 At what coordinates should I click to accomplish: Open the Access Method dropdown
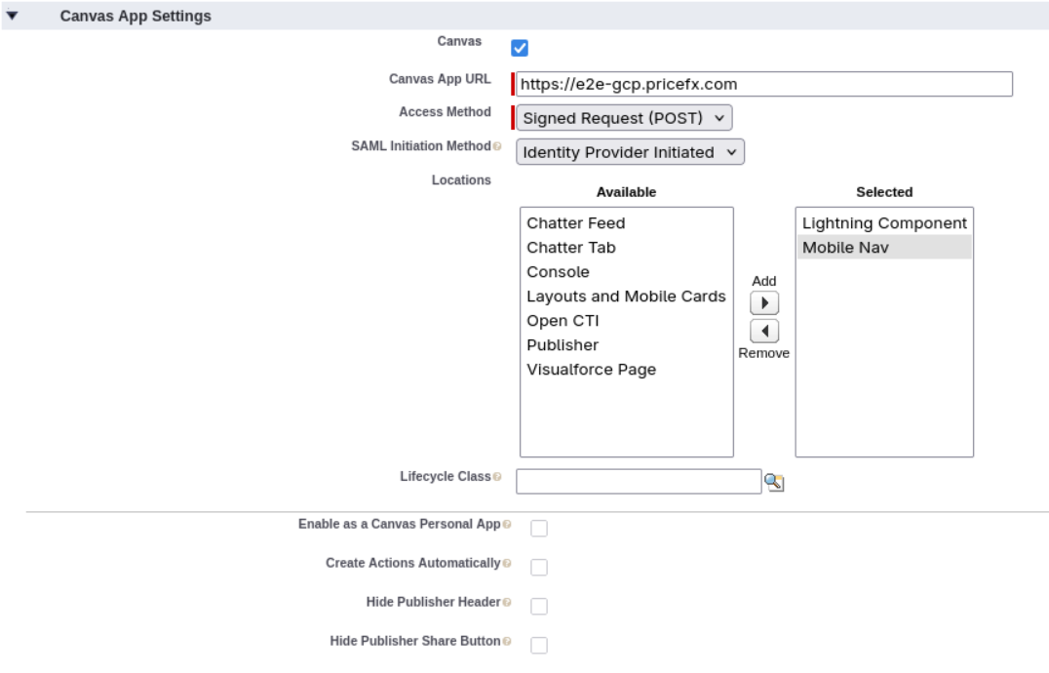623,118
